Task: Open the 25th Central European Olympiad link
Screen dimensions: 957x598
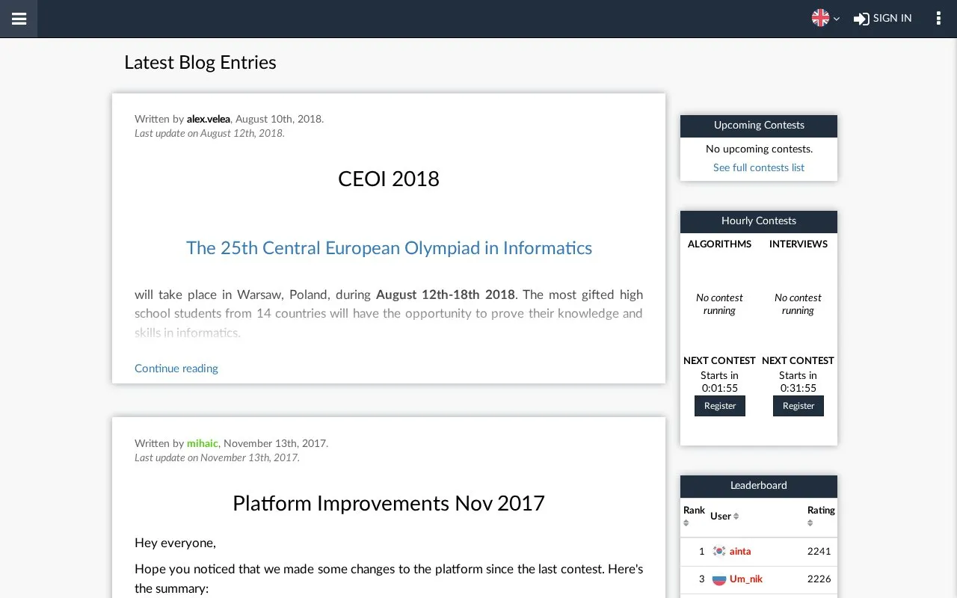Action: tap(389, 248)
